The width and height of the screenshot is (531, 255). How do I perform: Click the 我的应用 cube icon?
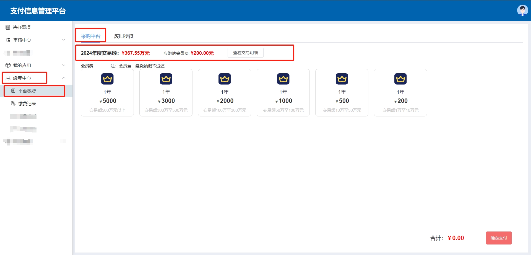[8, 65]
